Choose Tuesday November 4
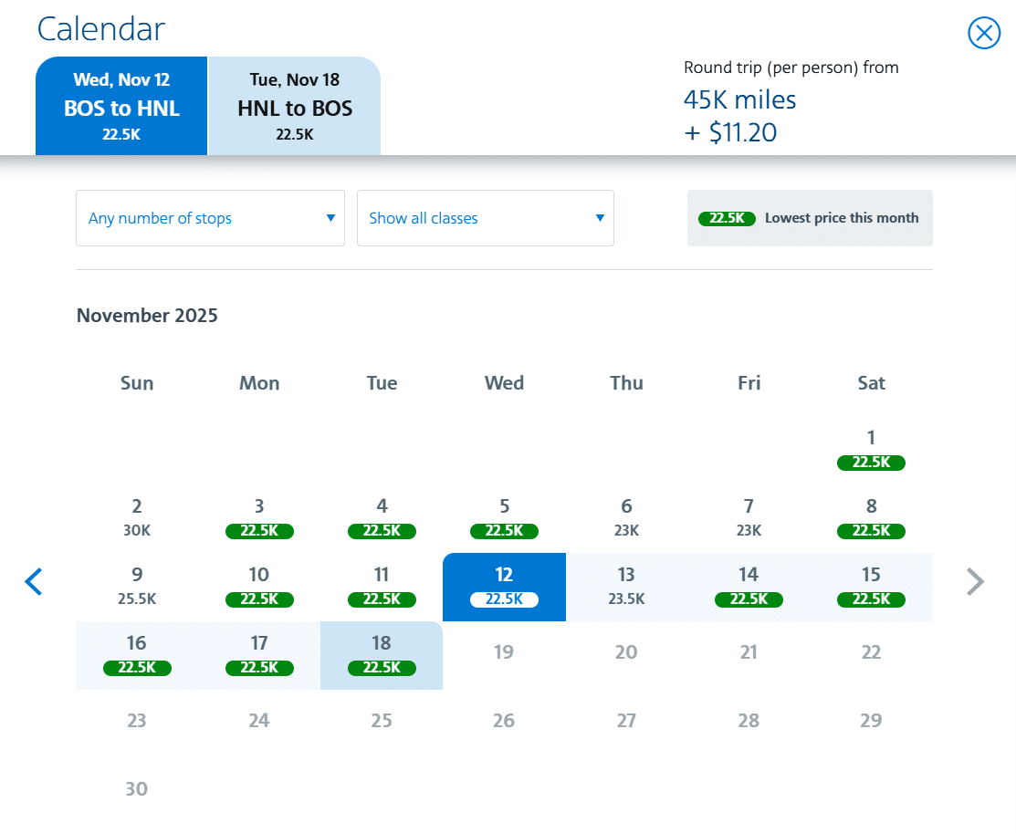 (x=382, y=517)
